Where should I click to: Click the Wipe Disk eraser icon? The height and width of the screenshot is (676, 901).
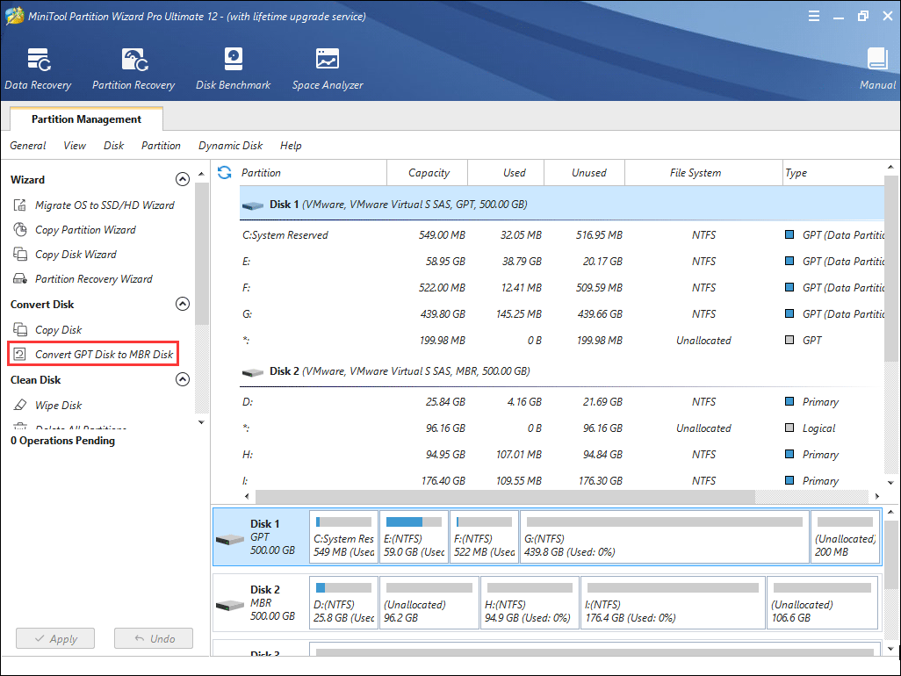pos(20,405)
